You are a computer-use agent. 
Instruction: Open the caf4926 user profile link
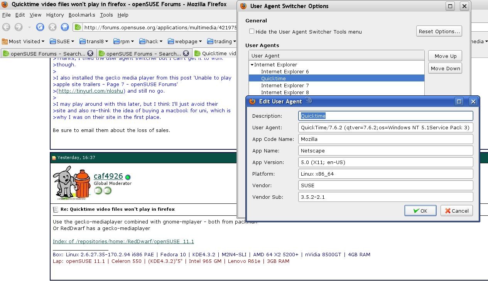pos(108,176)
